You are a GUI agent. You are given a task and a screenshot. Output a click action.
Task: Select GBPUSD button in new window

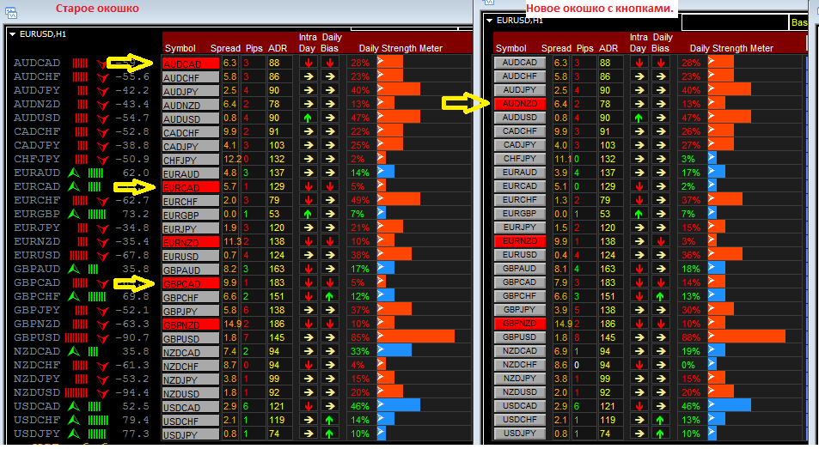point(520,337)
